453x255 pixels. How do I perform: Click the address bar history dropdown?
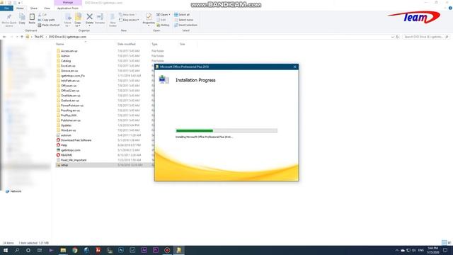pyautogui.click(x=392, y=37)
